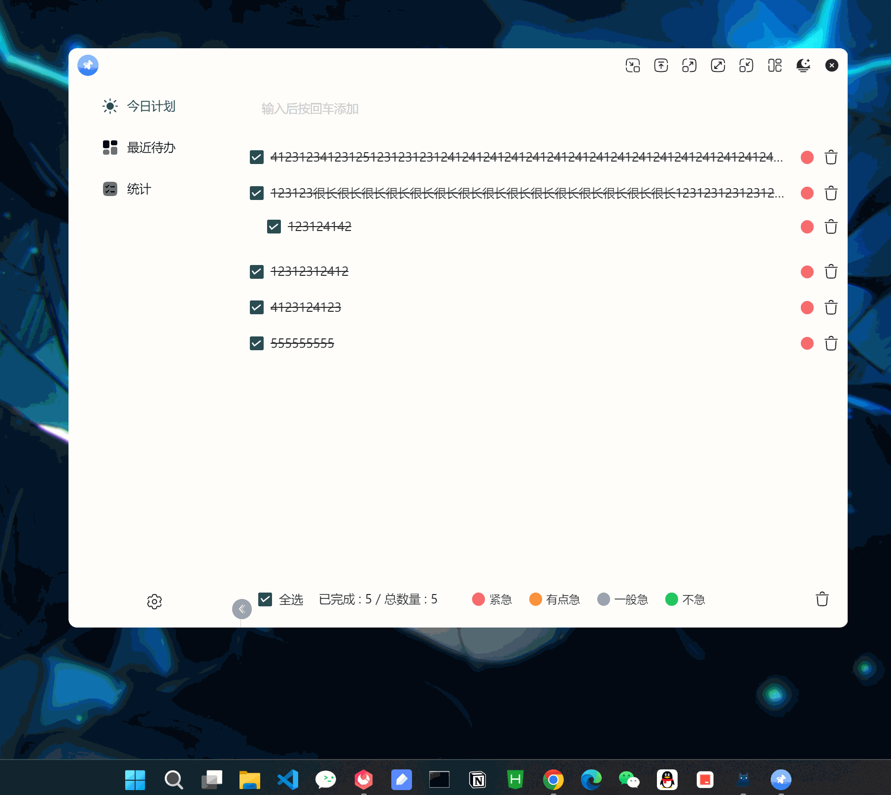Filter by 紧急 priority
The height and width of the screenshot is (795, 891).
492,599
